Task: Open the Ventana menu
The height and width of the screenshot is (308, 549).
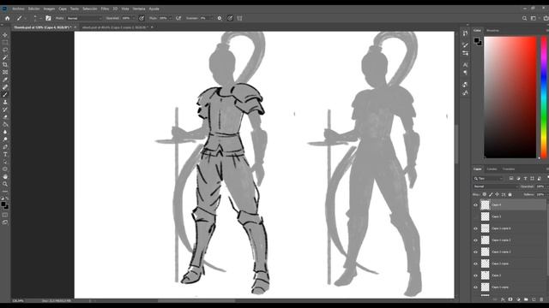Action: coord(139,9)
